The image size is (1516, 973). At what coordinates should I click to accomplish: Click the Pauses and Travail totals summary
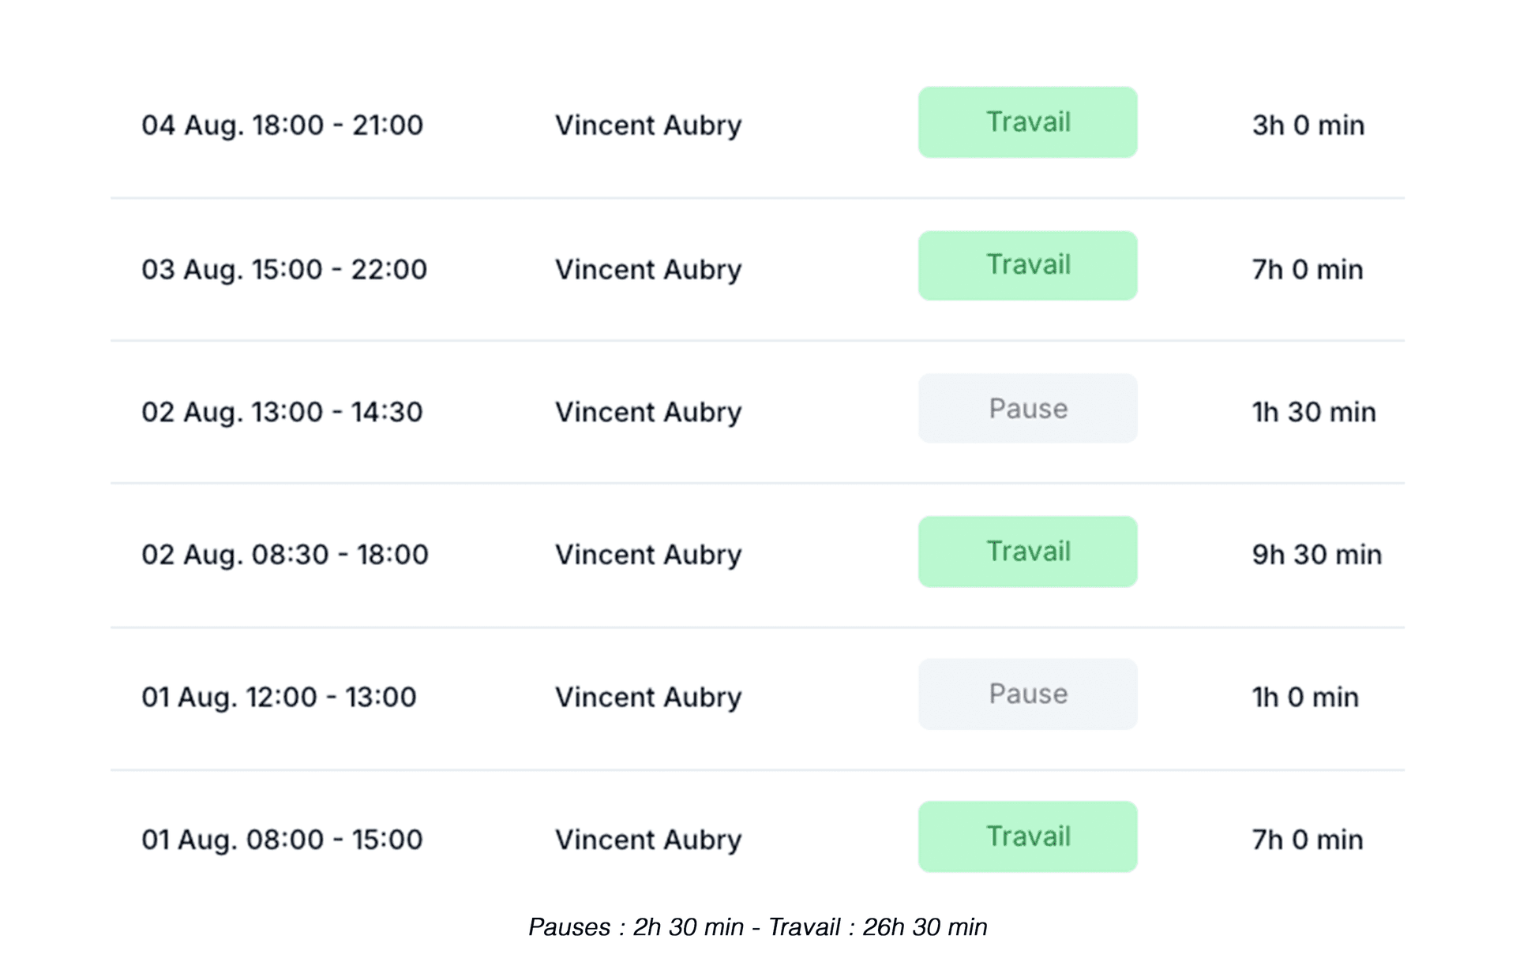click(x=757, y=927)
